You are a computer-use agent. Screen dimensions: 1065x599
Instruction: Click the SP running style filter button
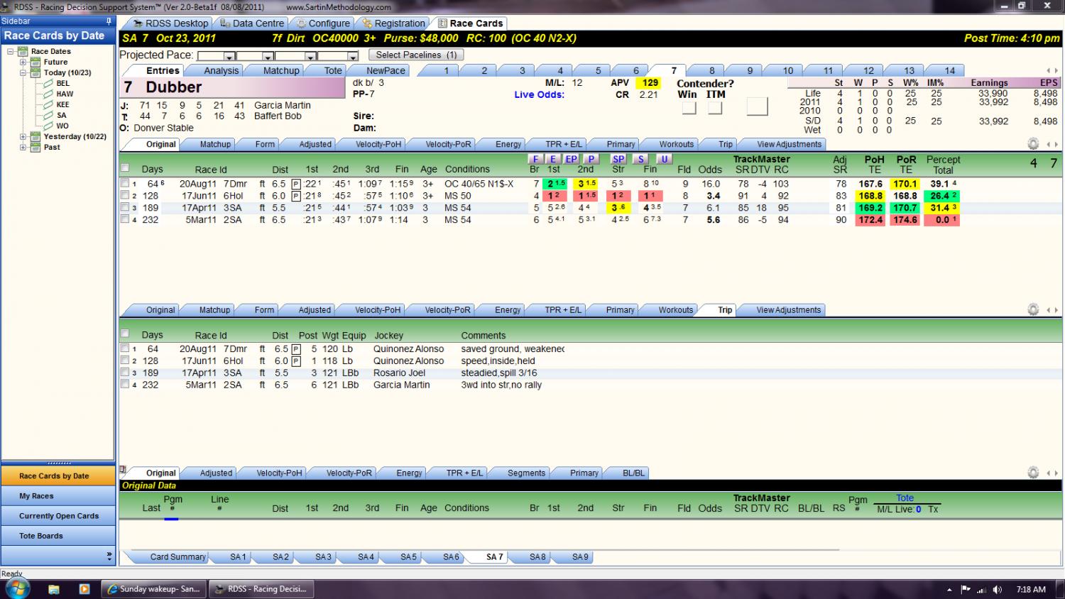[618, 159]
